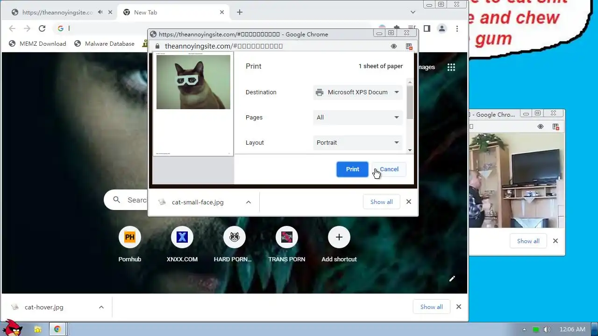Open the Malware Database bookmark
The width and height of the screenshot is (598, 336).
104,44
